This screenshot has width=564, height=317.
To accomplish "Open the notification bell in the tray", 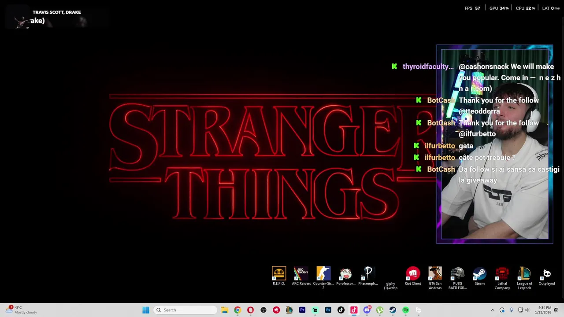I will pyautogui.click(x=556, y=310).
